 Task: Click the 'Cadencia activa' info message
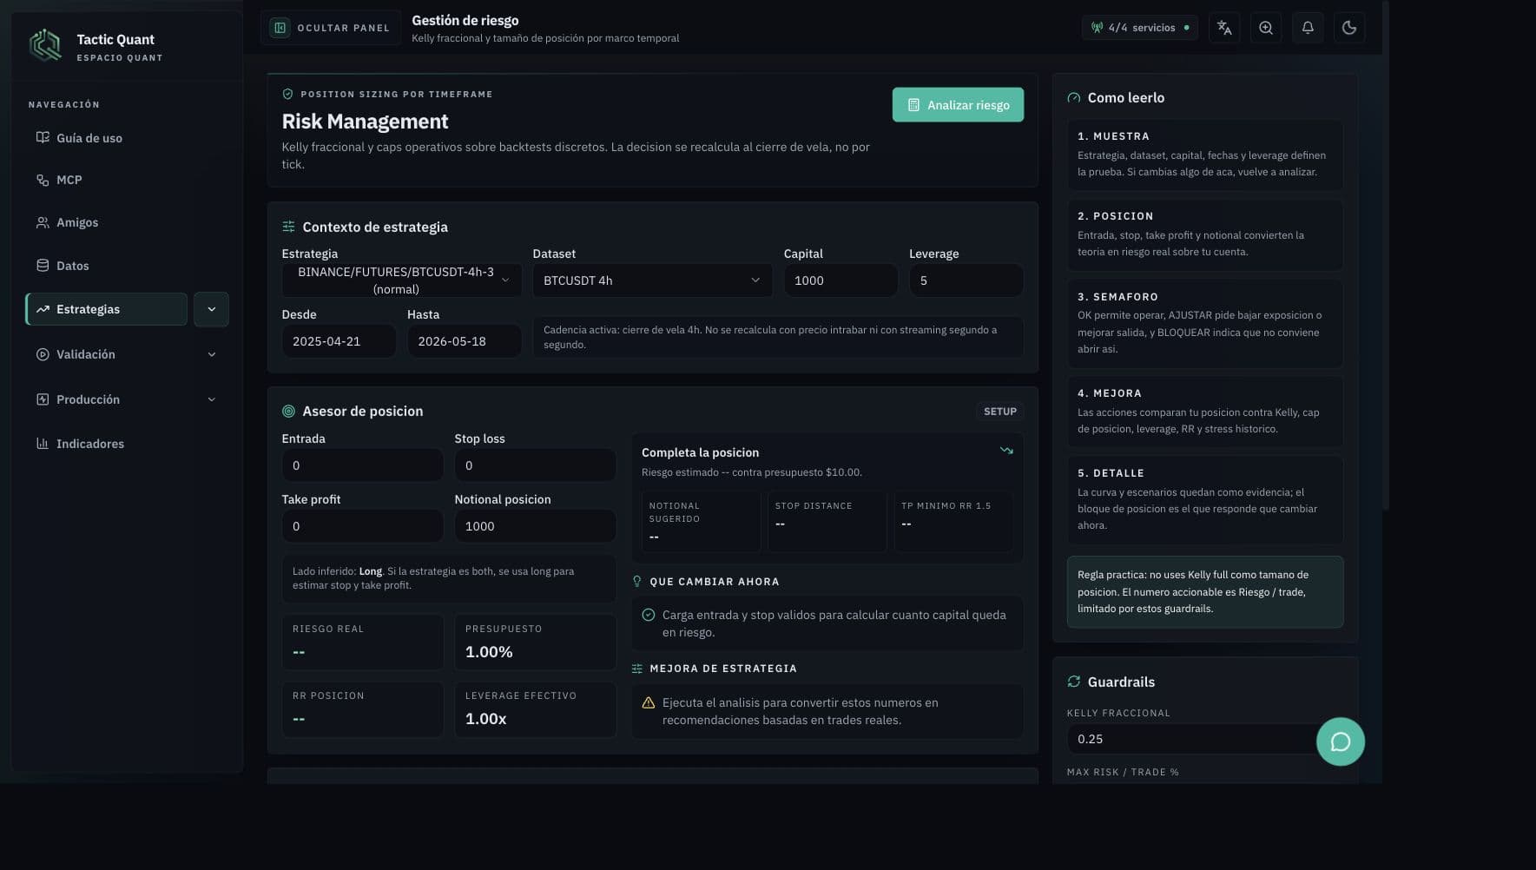tap(778, 337)
